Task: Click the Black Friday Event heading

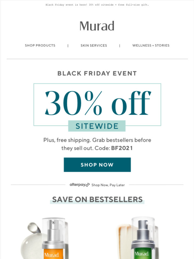Action: 97,73
